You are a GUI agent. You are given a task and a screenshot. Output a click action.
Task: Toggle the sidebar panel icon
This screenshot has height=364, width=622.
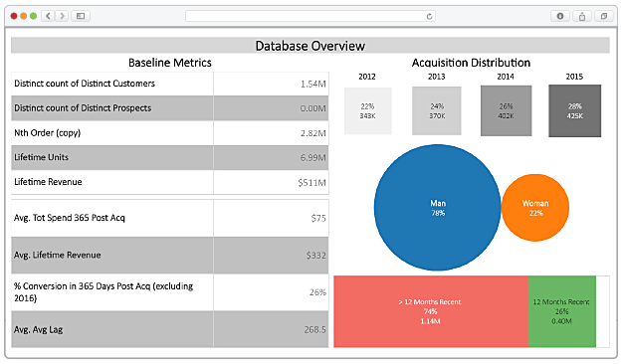[x=81, y=16]
